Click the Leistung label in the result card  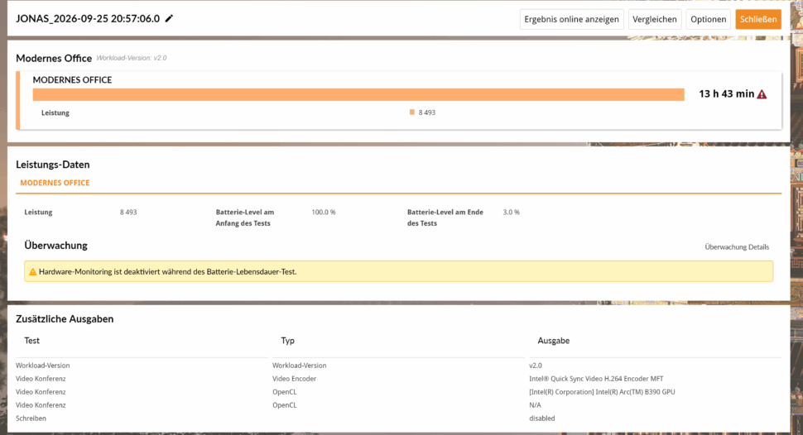coord(55,112)
